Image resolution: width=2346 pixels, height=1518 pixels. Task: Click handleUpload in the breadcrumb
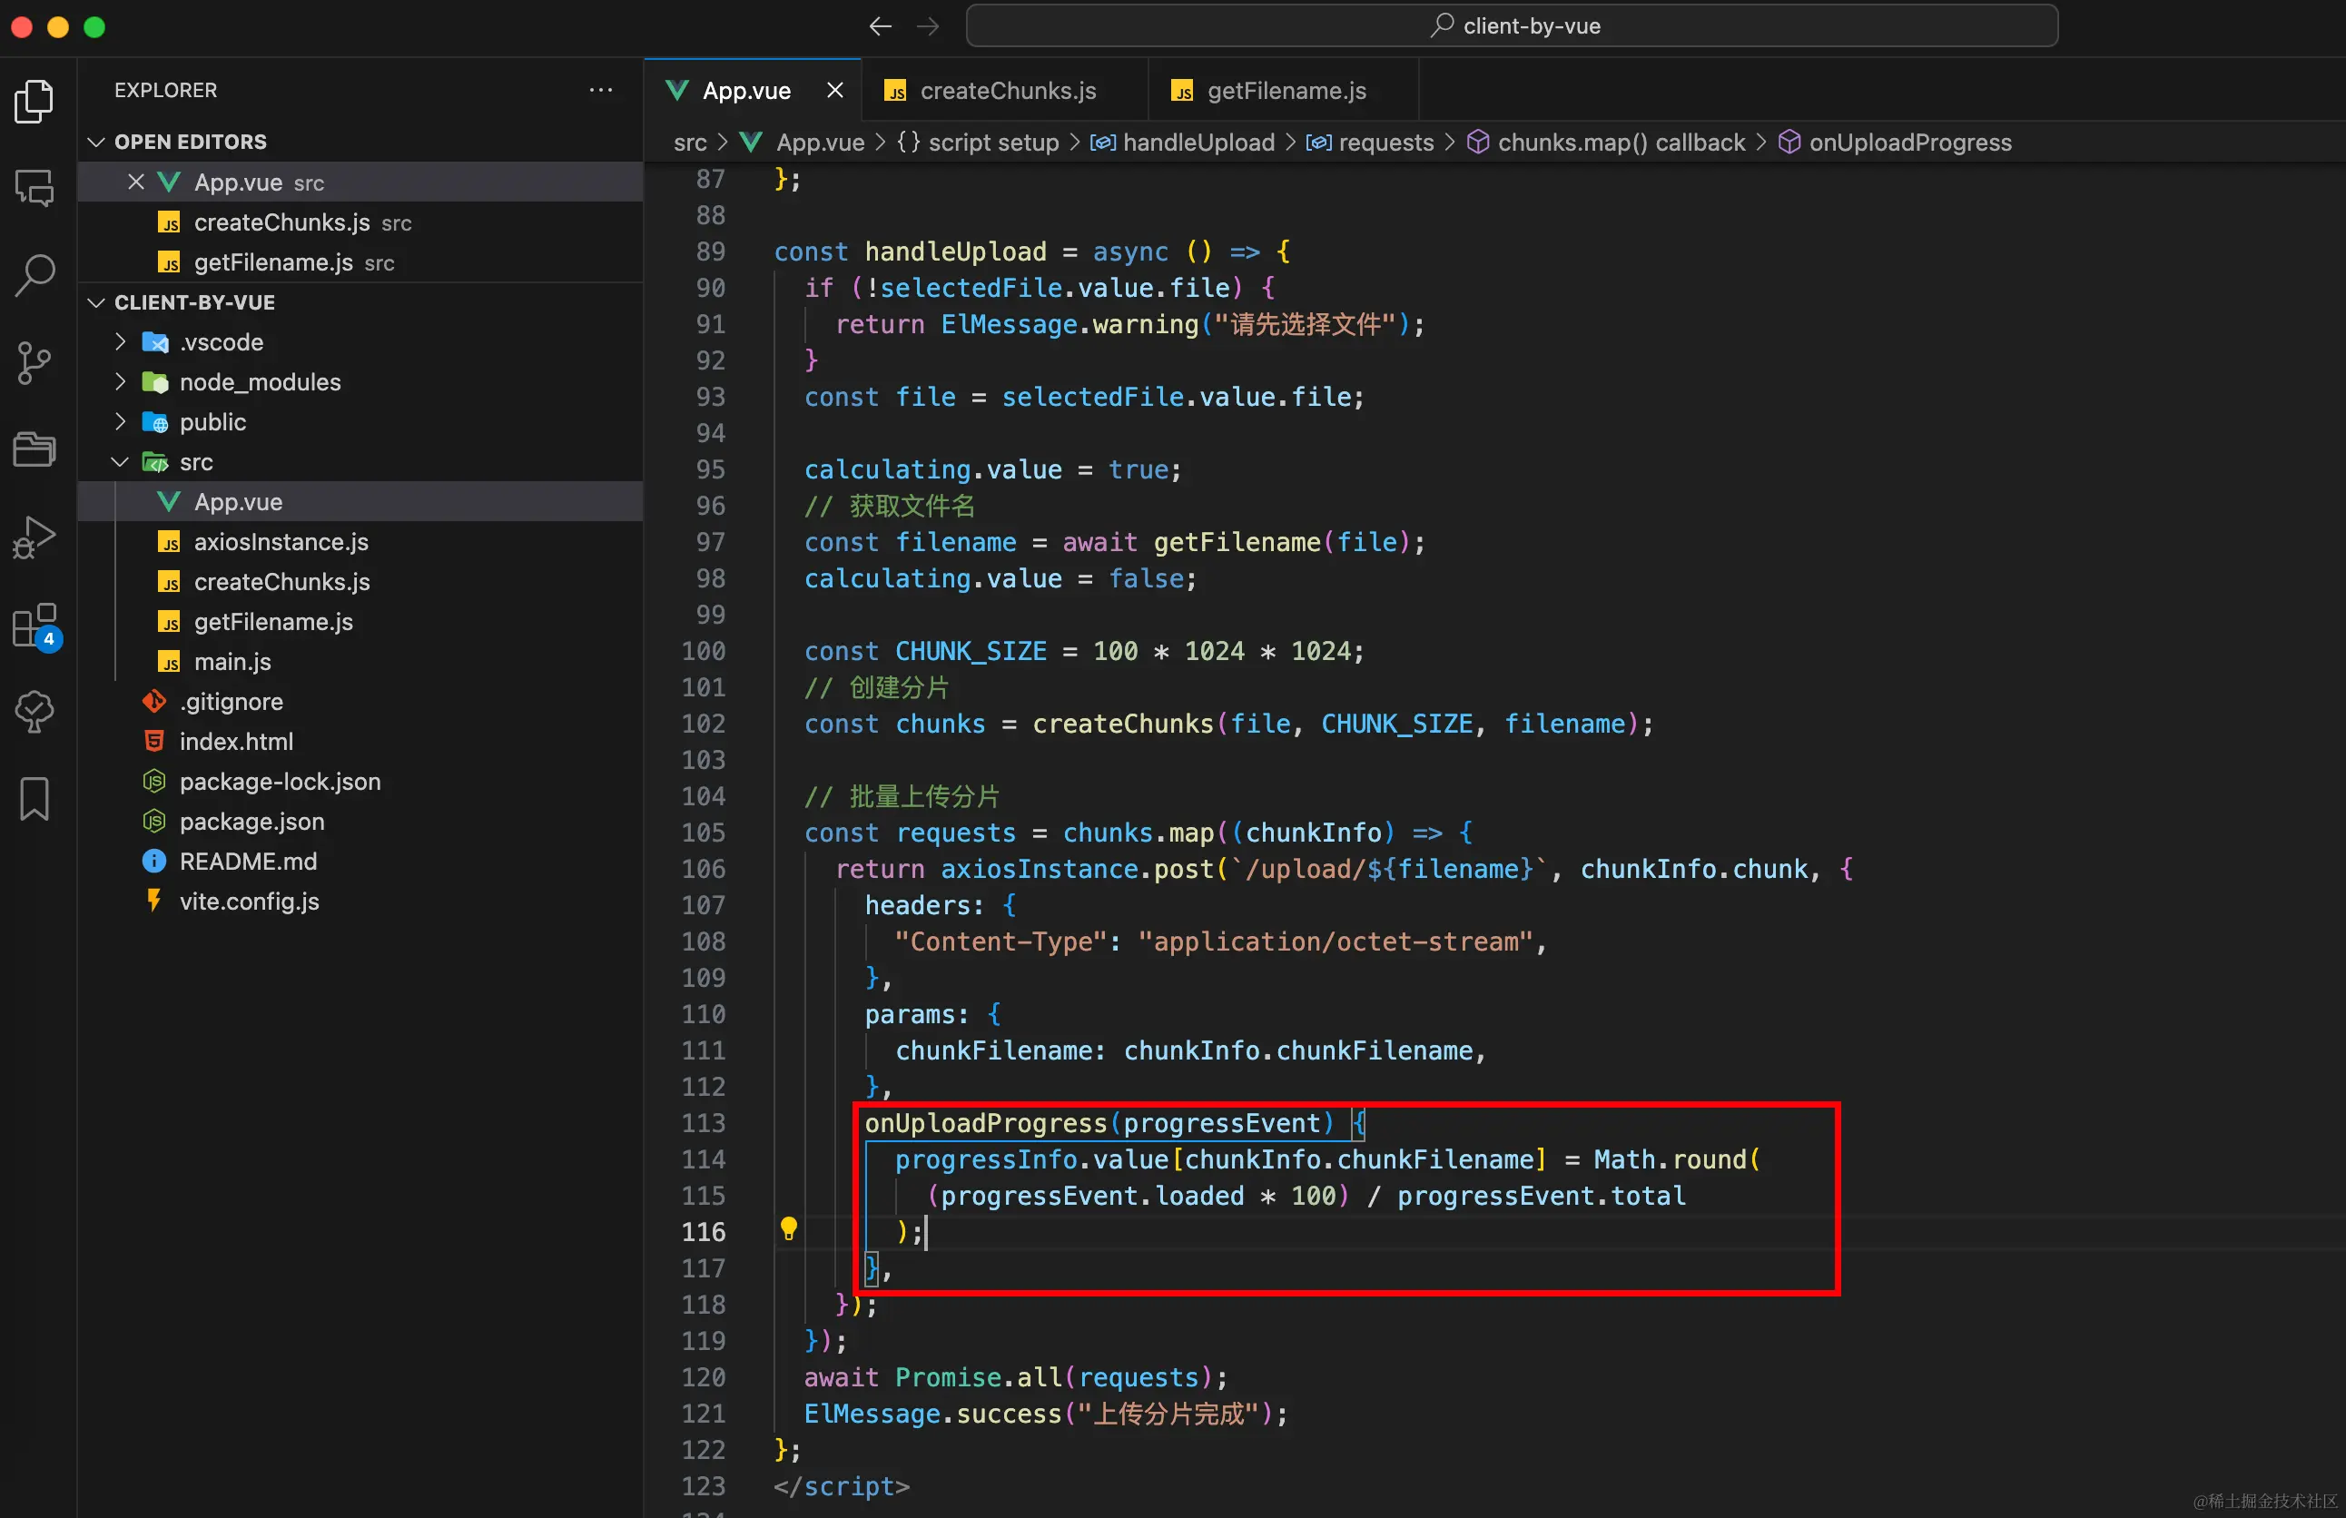1198,143
